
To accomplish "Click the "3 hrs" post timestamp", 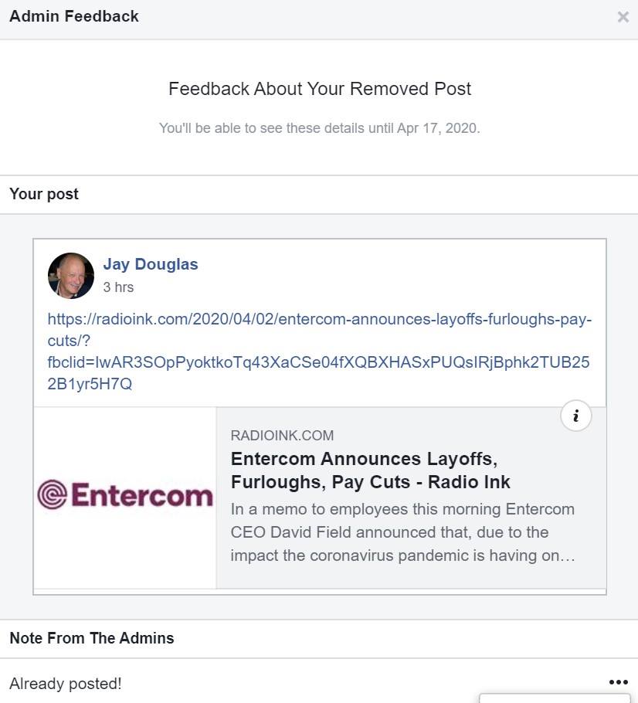I will coord(118,287).
